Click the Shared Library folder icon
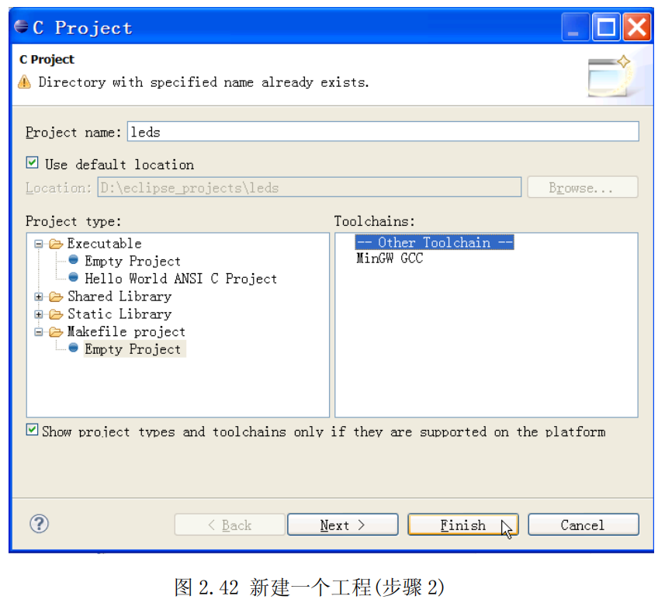 (x=55, y=296)
